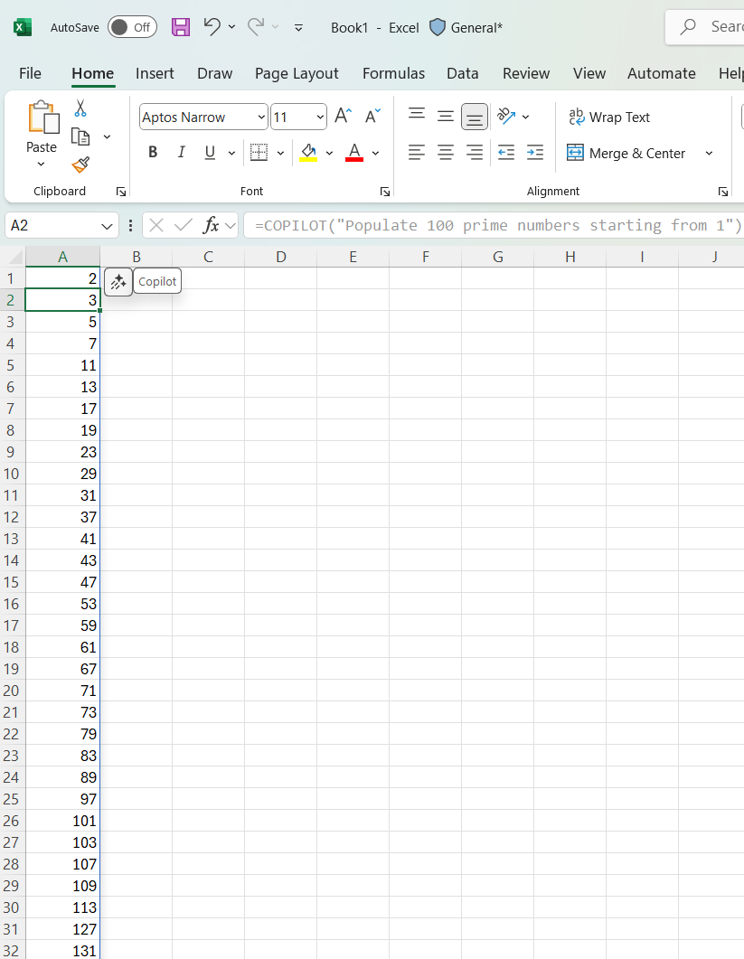Click the Increase Font Size icon
The width and height of the screenshot is (744, 959).
point(342,116)
